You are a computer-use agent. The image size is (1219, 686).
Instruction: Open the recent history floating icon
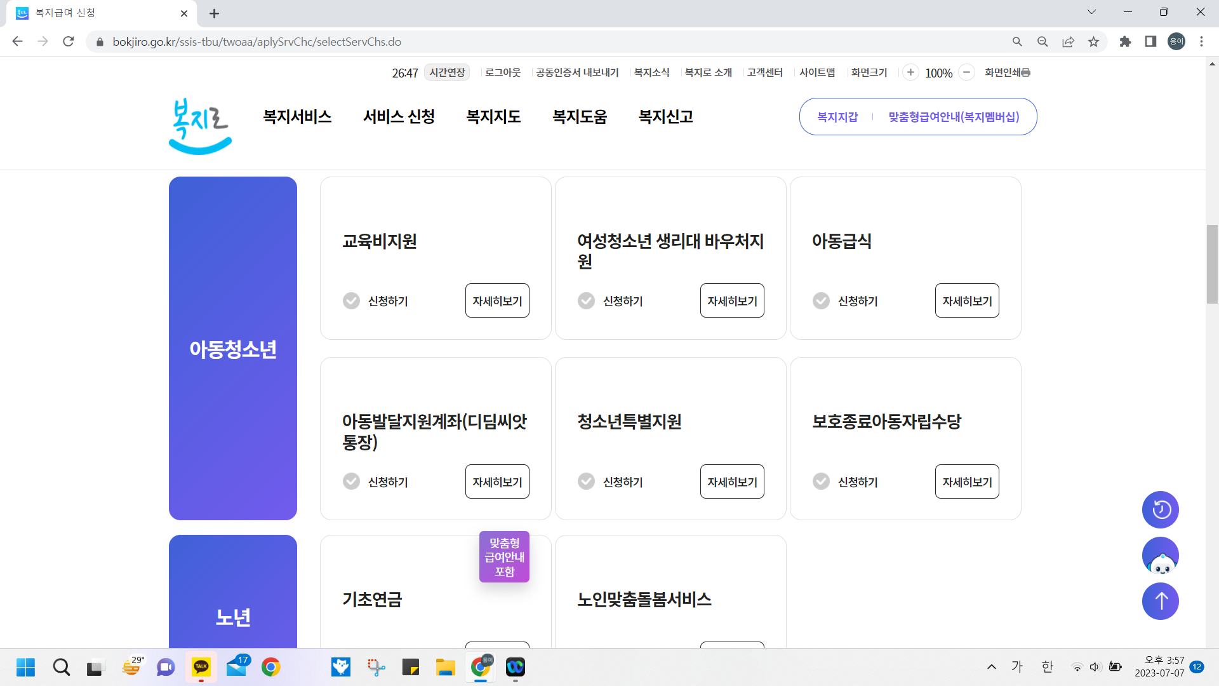pos(1160,509)
